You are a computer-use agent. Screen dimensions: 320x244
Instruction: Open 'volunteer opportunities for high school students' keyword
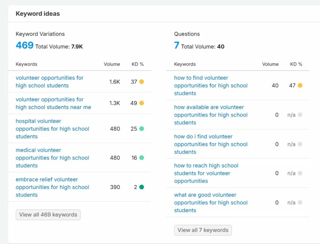pos(50,82)
